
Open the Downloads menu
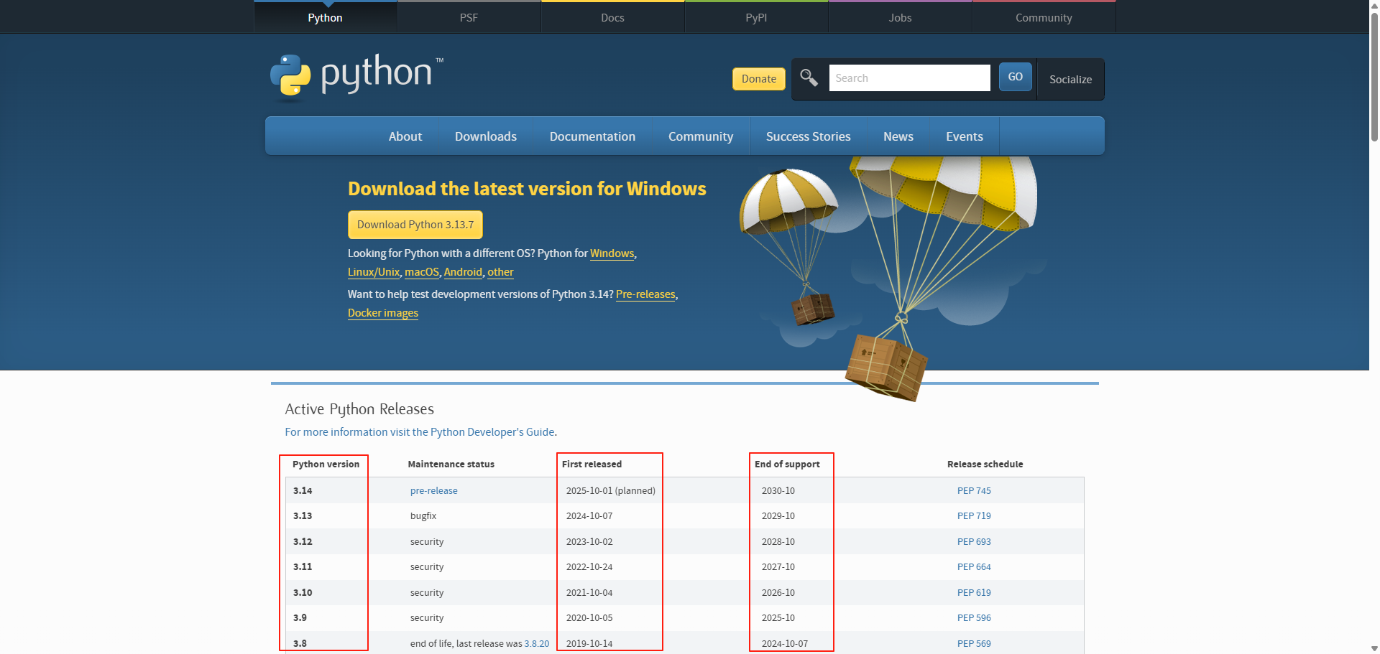click(x=485, y=136)
